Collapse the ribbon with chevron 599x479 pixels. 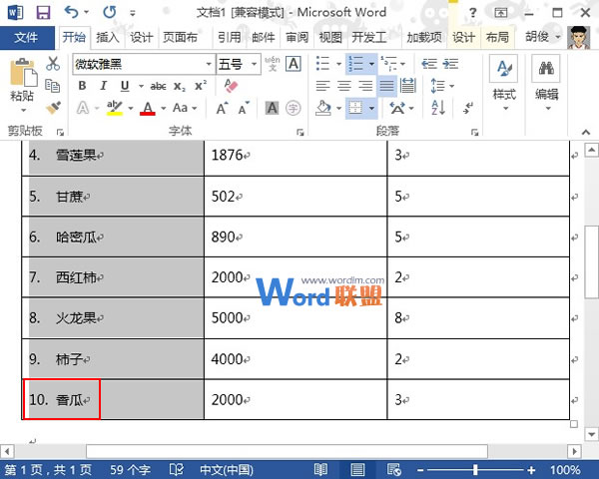coord(586,132)
